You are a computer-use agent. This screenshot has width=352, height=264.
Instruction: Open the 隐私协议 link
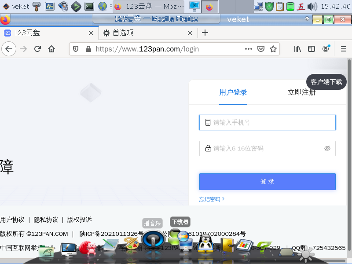pyautogui.click(x=46, y=220)
